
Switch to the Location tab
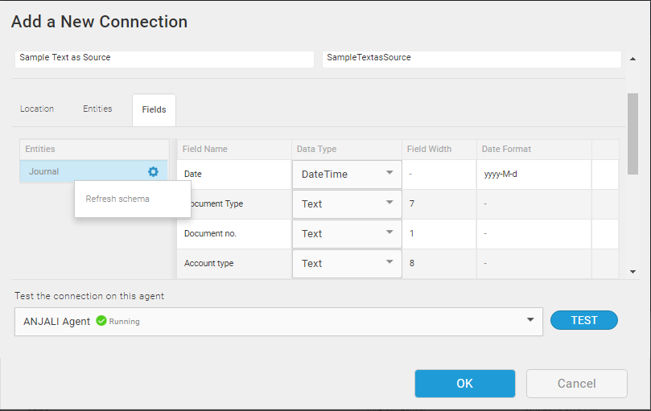tap(37, 109)
